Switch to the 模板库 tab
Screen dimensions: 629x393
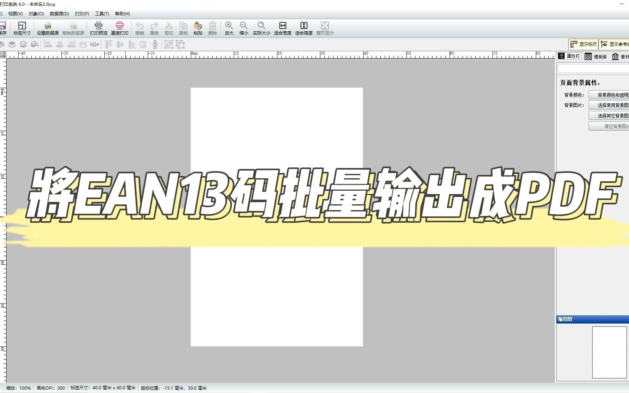[x=596, y=56]
